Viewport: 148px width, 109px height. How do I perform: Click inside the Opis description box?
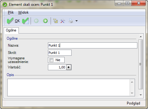pos(69,88)
